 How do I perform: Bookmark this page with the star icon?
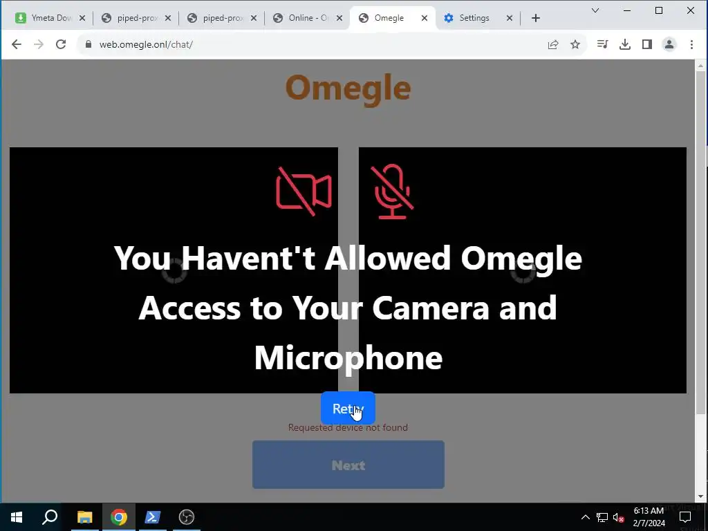575,44
